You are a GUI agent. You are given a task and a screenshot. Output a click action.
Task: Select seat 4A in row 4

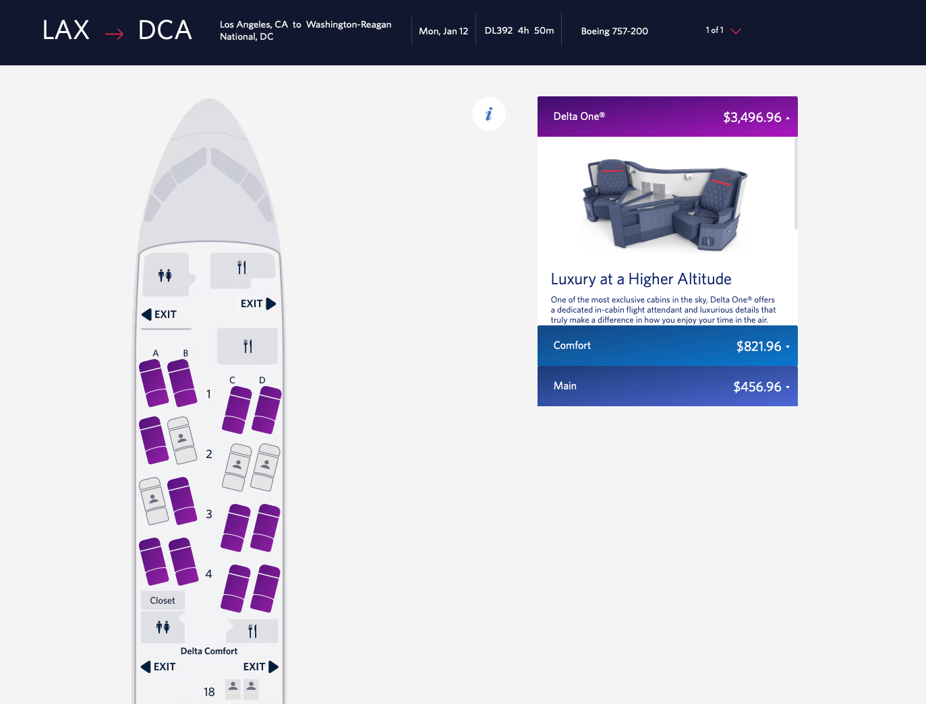tap(153, 561)
